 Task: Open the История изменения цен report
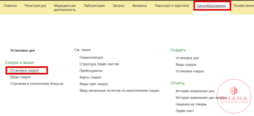(195, 91)
